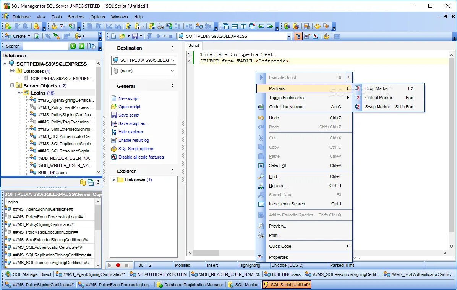Viewport: 457px width, 290px height.
Task: Open the SOFTPEDIA-S93\SQLEXPRESS destination host dropdown
Action: click(173, 60)
